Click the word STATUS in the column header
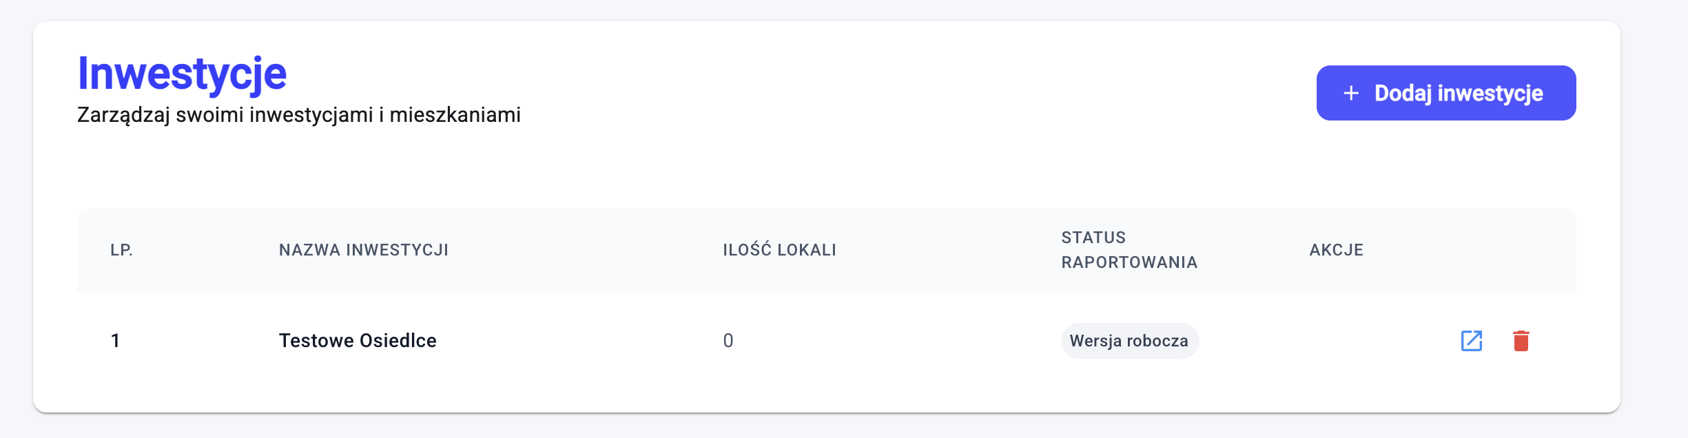The width and height of the screenshot is (1688, 438). pyautogui.click(x=1093, y=238)
